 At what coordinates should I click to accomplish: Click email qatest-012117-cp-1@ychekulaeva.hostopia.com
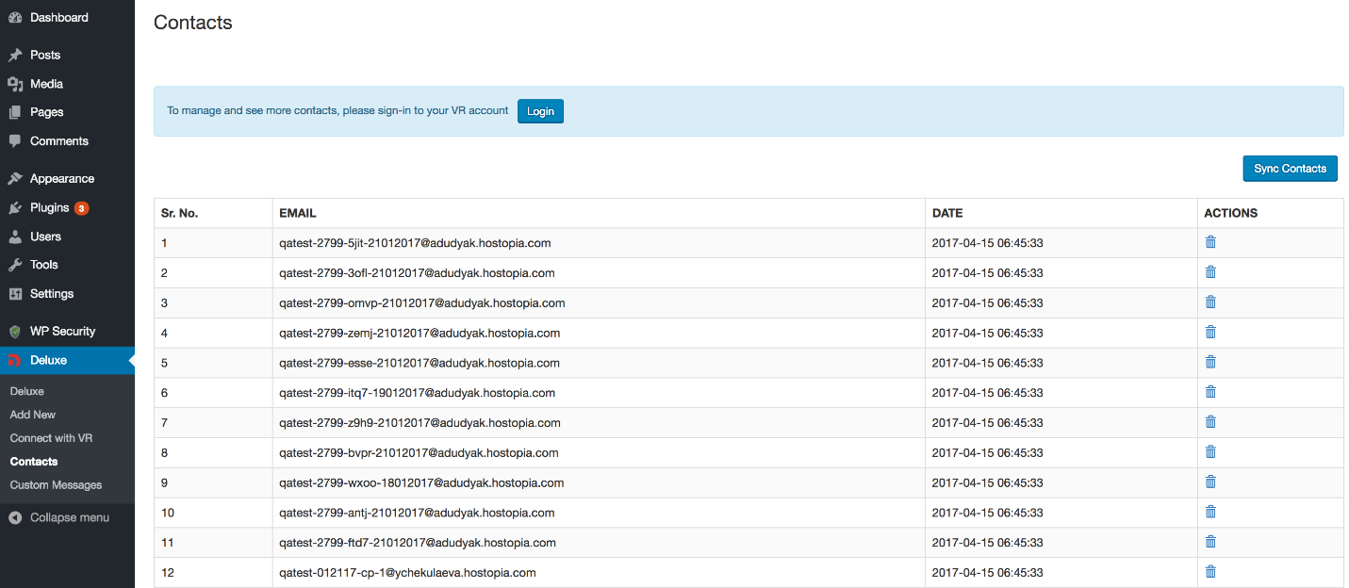click(407, 573)
